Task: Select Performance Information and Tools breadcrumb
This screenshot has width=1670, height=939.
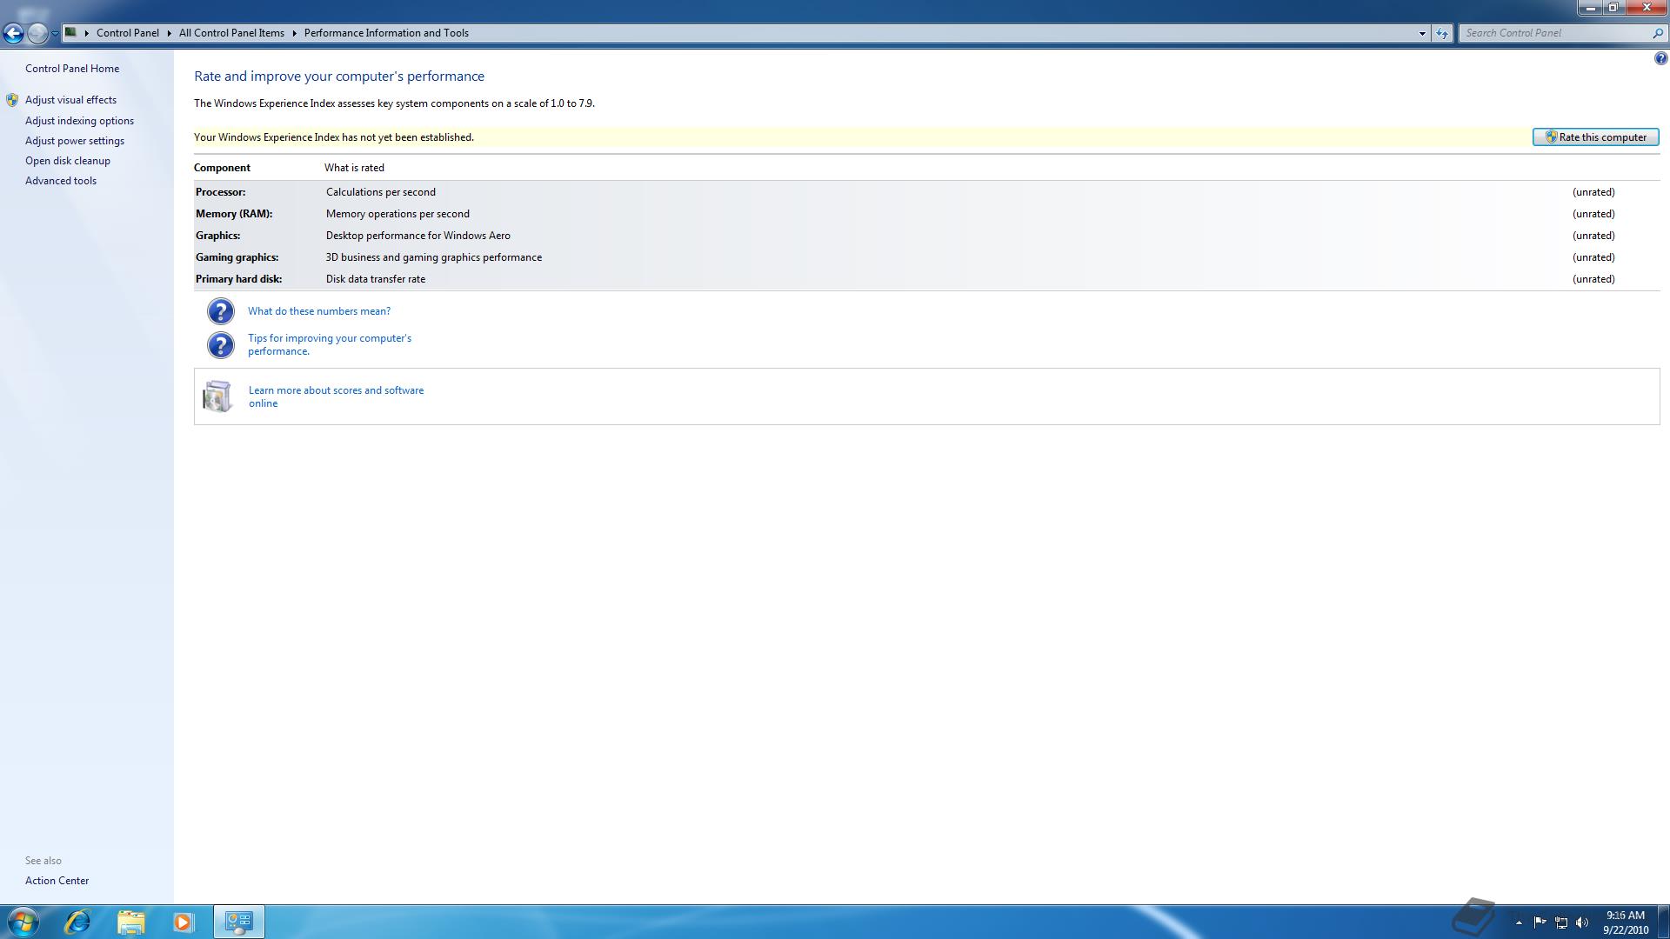Action: coord(386,33)
